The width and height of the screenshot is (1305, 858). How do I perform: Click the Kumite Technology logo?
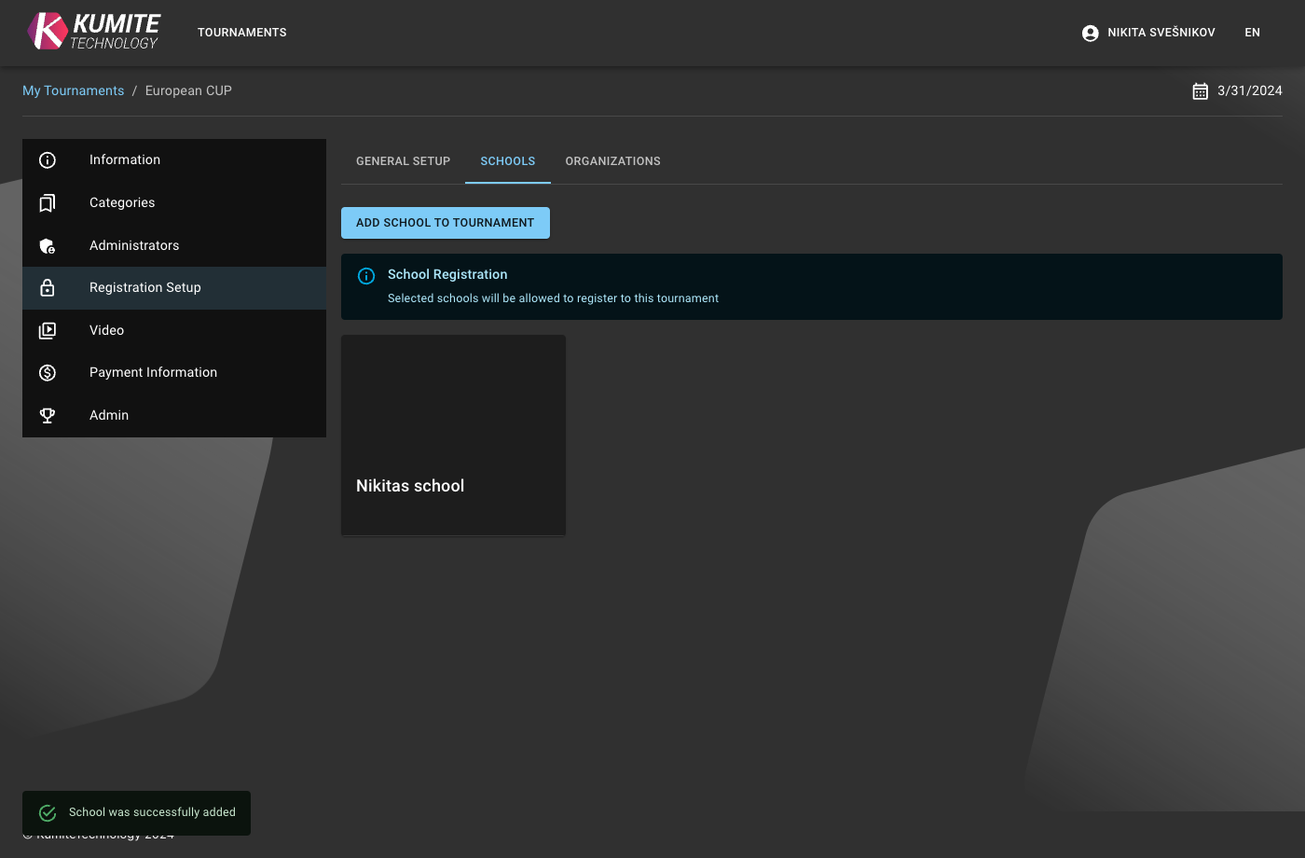click(x=93, y=32)
